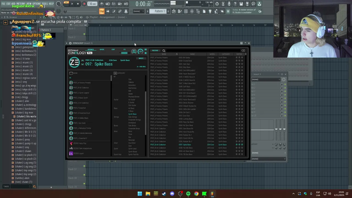Select ZEZ002 Dark Adaptations bank

(x=82, y=148)
